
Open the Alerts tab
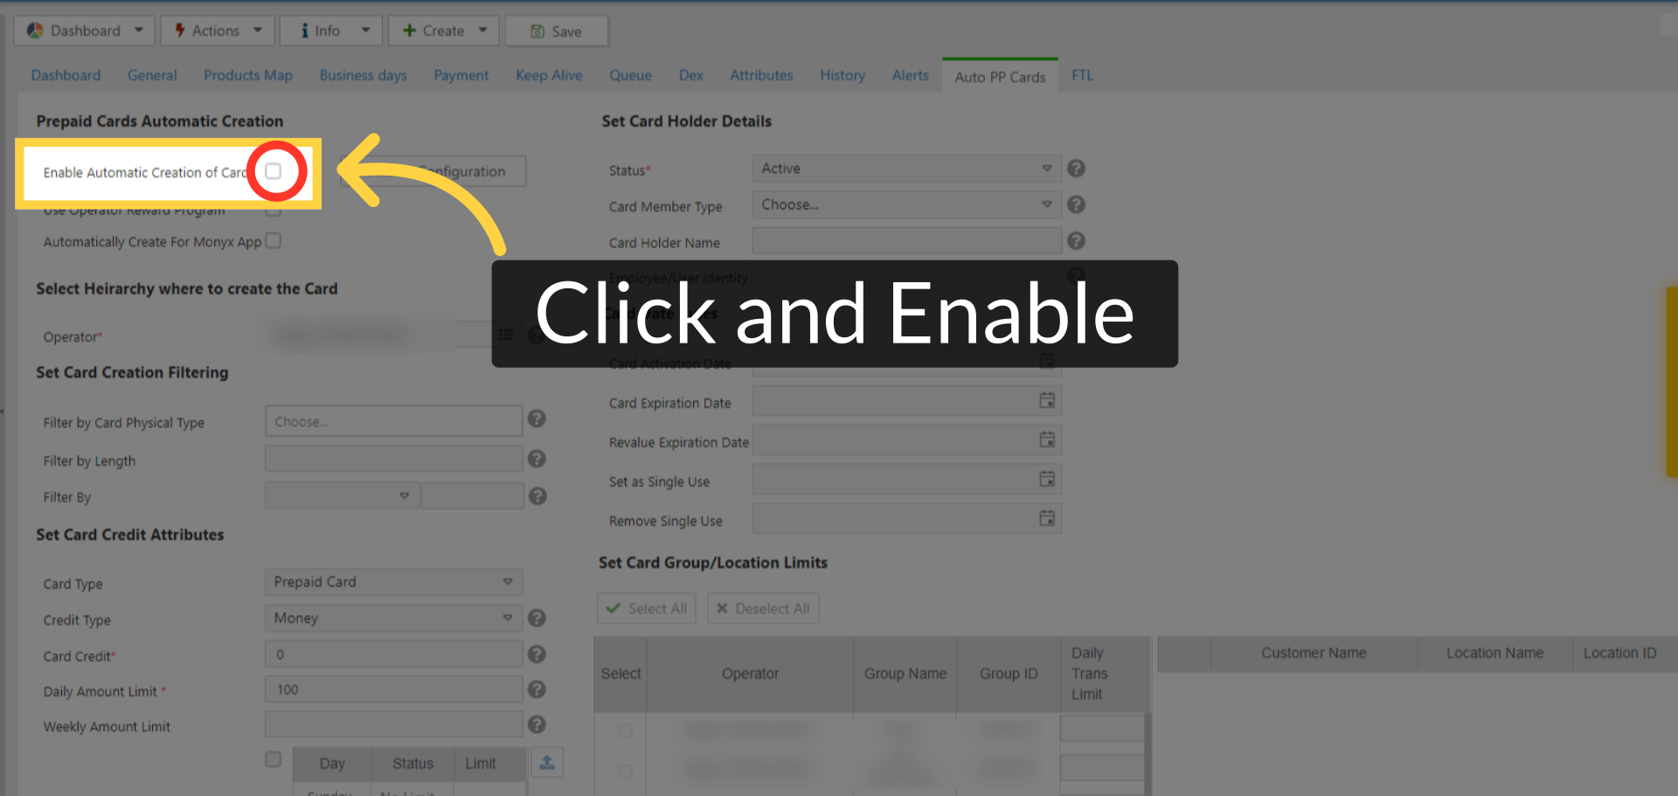[x=911, y=75]
